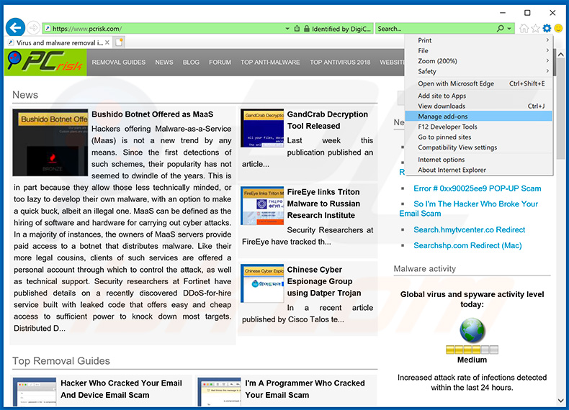Image resolution: width=569 pixels, height=410 pixels.
Task: Open GandCrab Decryption Tool Released headline
Action: point(327,120)
